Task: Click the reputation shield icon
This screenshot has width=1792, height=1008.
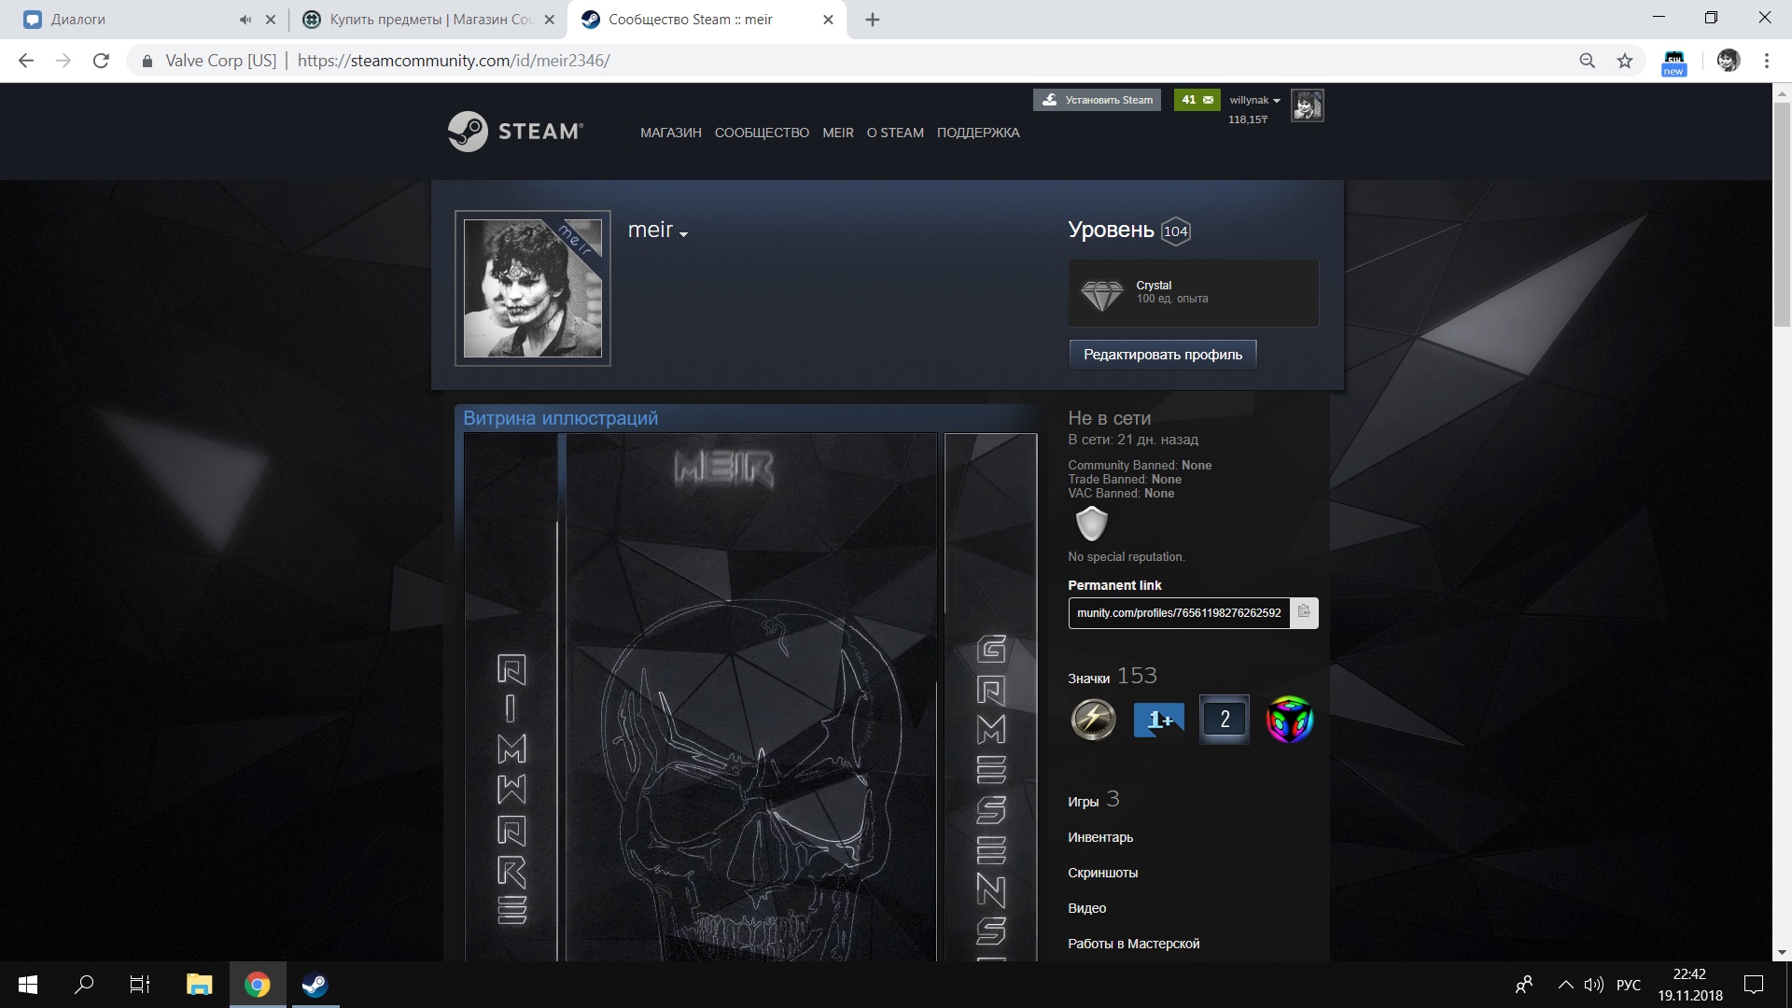Action: [1091, 525]
